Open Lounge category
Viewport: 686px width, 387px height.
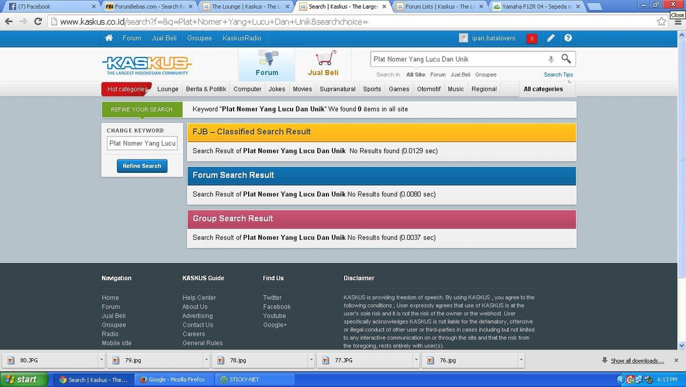coord(168,89)
